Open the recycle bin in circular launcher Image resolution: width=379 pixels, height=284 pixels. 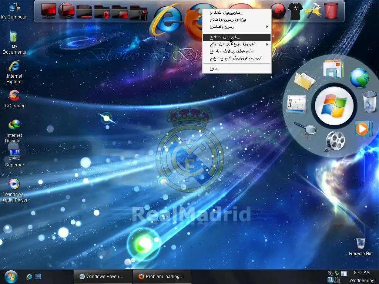click(x=370, y=101)
